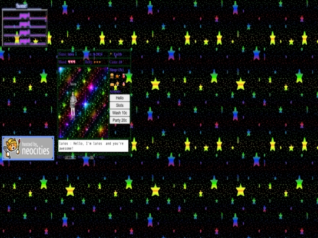Viewport: 318px width, 238px height.
Task: Open the home! link at top
Action: pos(22,6)
